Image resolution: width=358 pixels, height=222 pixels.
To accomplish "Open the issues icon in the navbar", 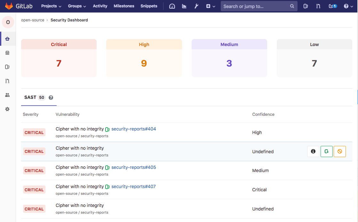I will coord(305,6).
